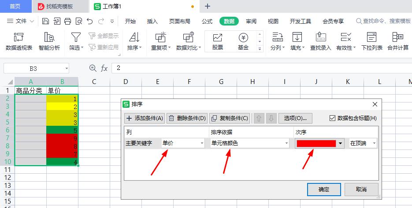Viewport: 412px width, 208px height.
Task: Select the 股票 stock data type
Action: click(x=218, y=41)
